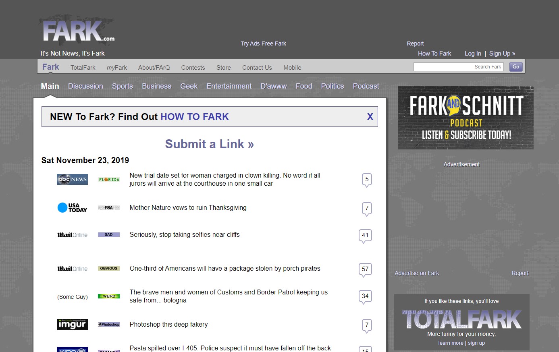Open the Geek tab
559x352 pixels.
coord(189,86)
